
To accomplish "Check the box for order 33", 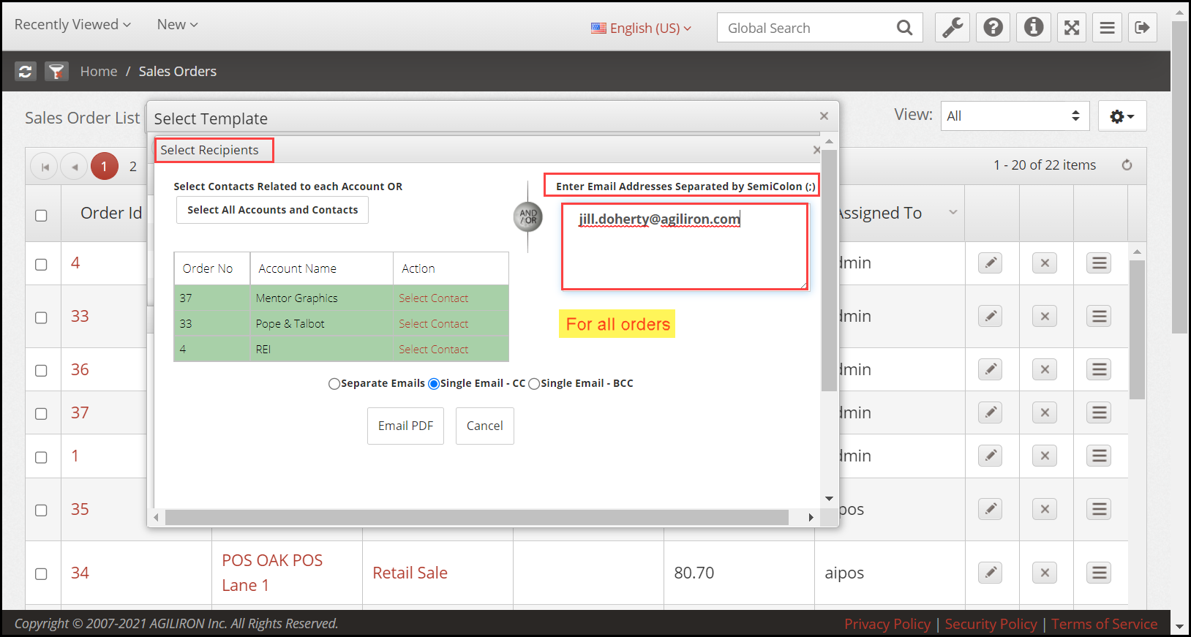I will point(42,317).
